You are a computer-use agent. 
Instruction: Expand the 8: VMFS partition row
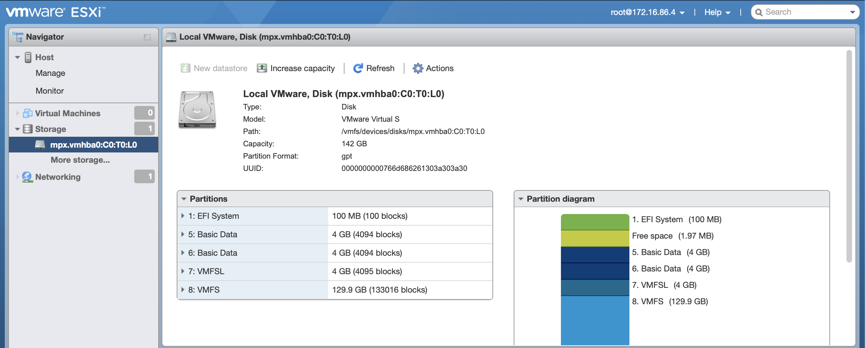(183, 290)
